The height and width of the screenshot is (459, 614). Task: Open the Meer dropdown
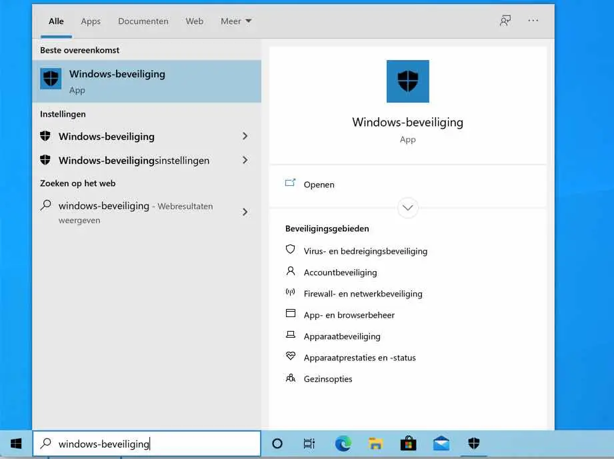tap(236, 21)
